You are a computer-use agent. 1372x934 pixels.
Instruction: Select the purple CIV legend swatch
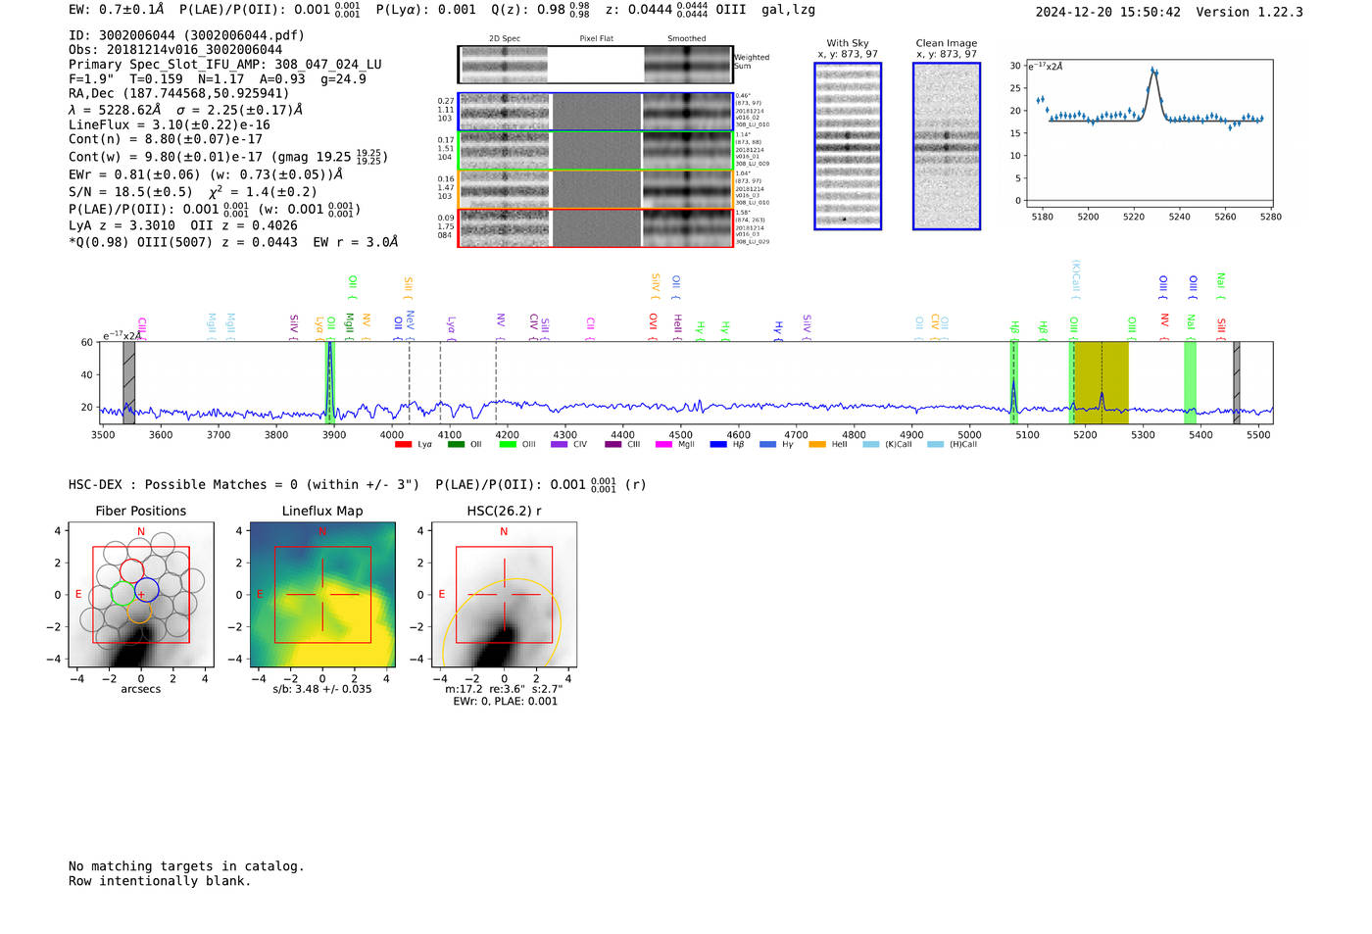click(560, 445)
